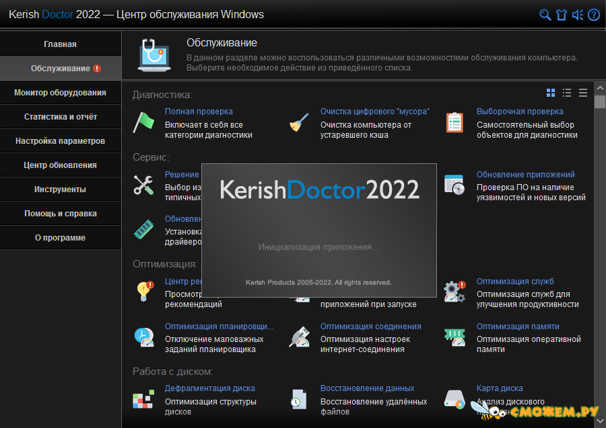This screenshot has width=606, height=428.
Task: Open Восстановление данных link
Action: [367, 388]
